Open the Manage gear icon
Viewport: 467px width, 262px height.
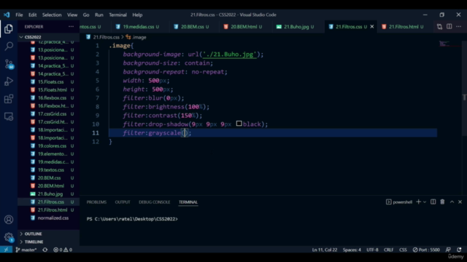tap(9, 237)
